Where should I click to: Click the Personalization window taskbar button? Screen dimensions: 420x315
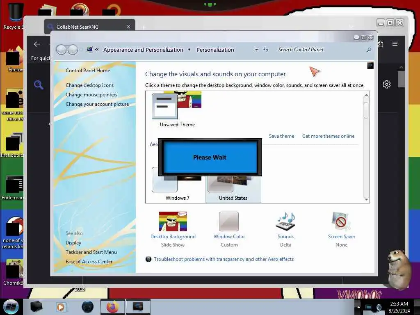(138, 307)
